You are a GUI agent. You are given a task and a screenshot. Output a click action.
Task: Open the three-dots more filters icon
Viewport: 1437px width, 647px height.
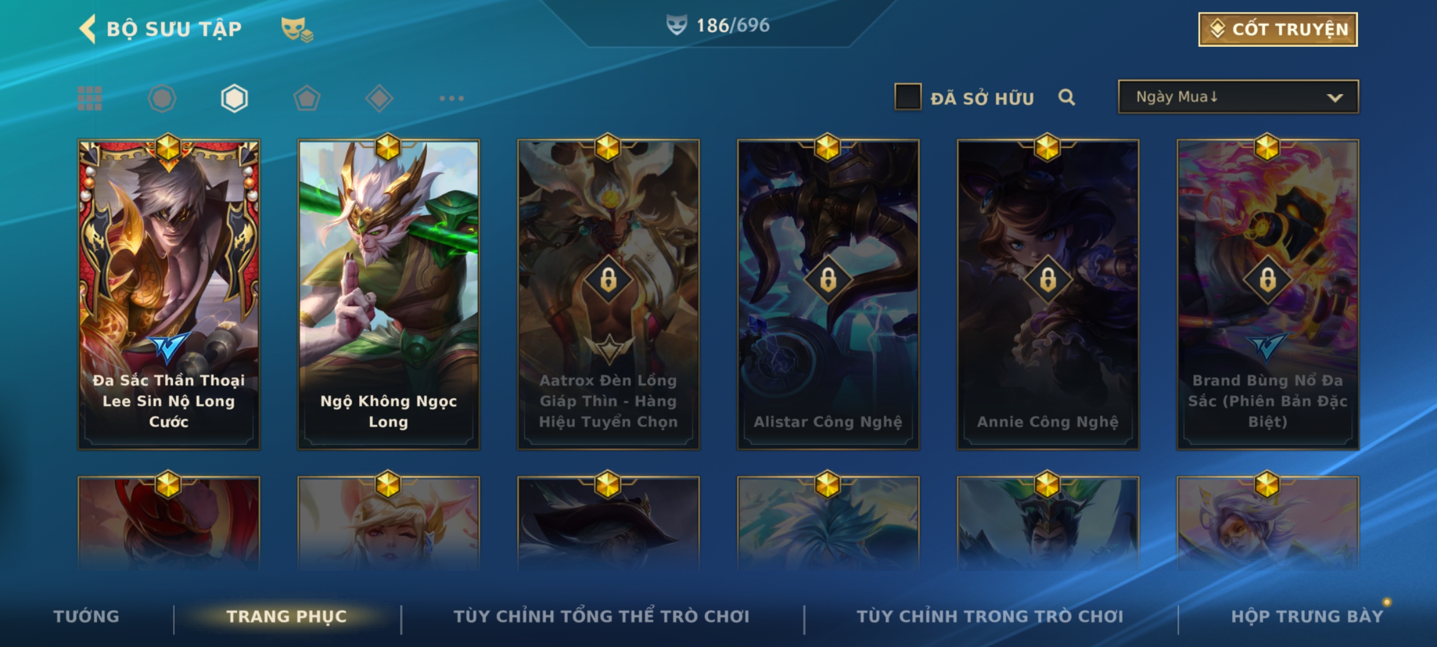451,98
